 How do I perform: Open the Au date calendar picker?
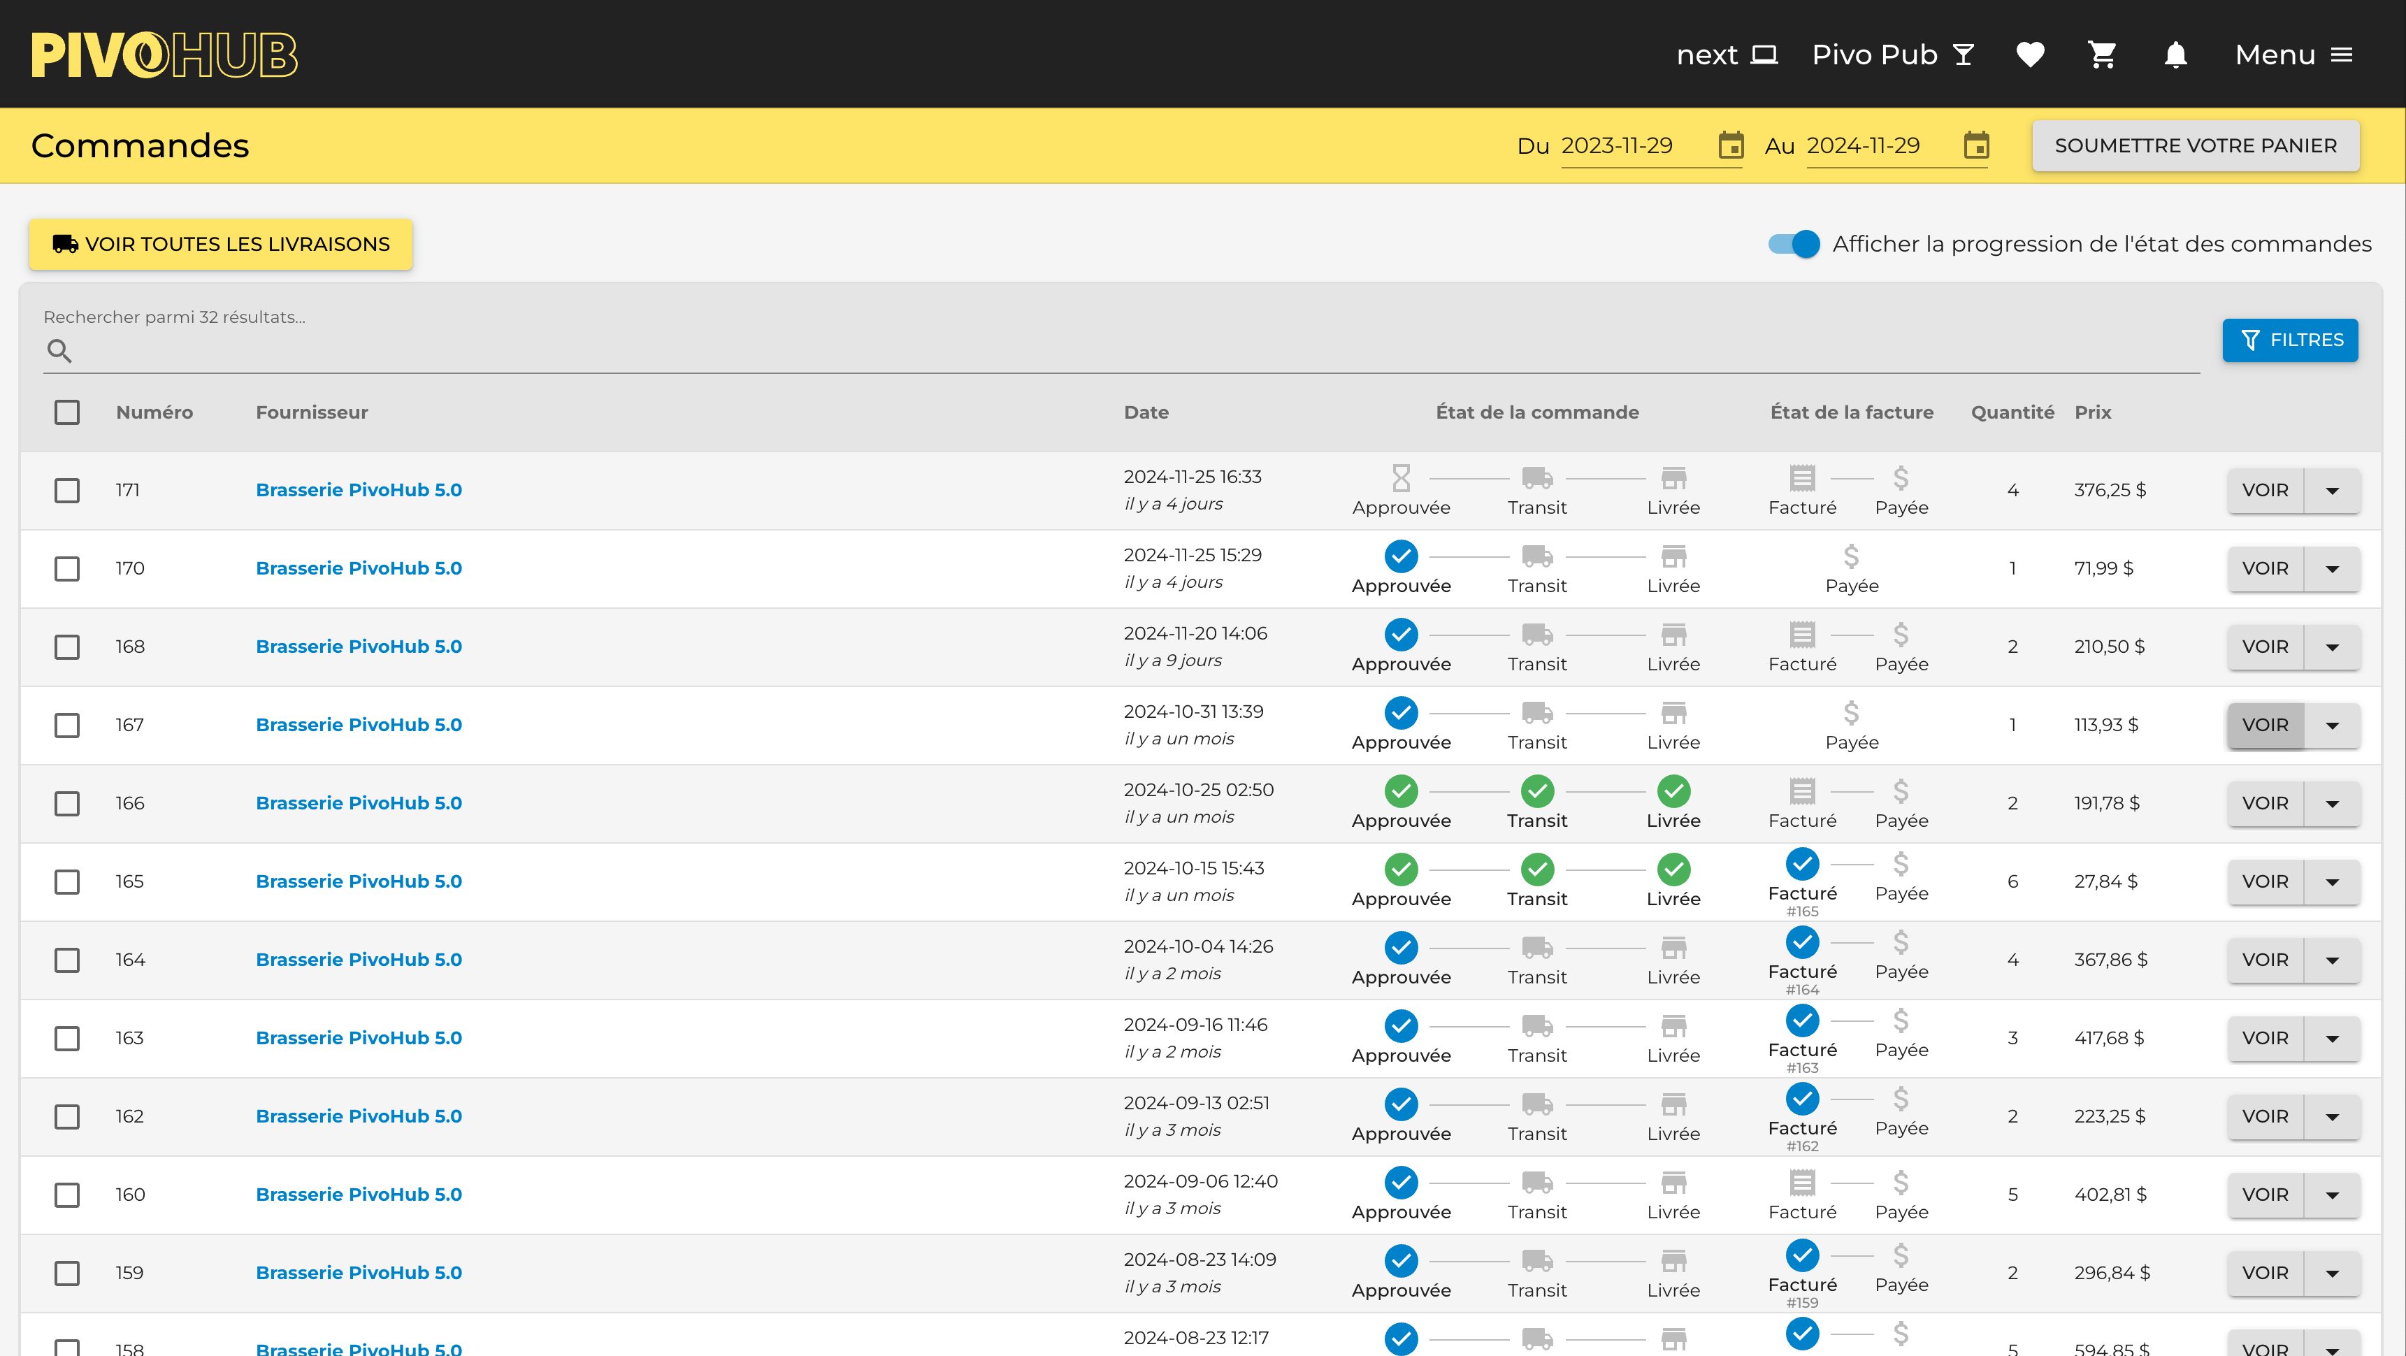click(x=1976, y=145)
